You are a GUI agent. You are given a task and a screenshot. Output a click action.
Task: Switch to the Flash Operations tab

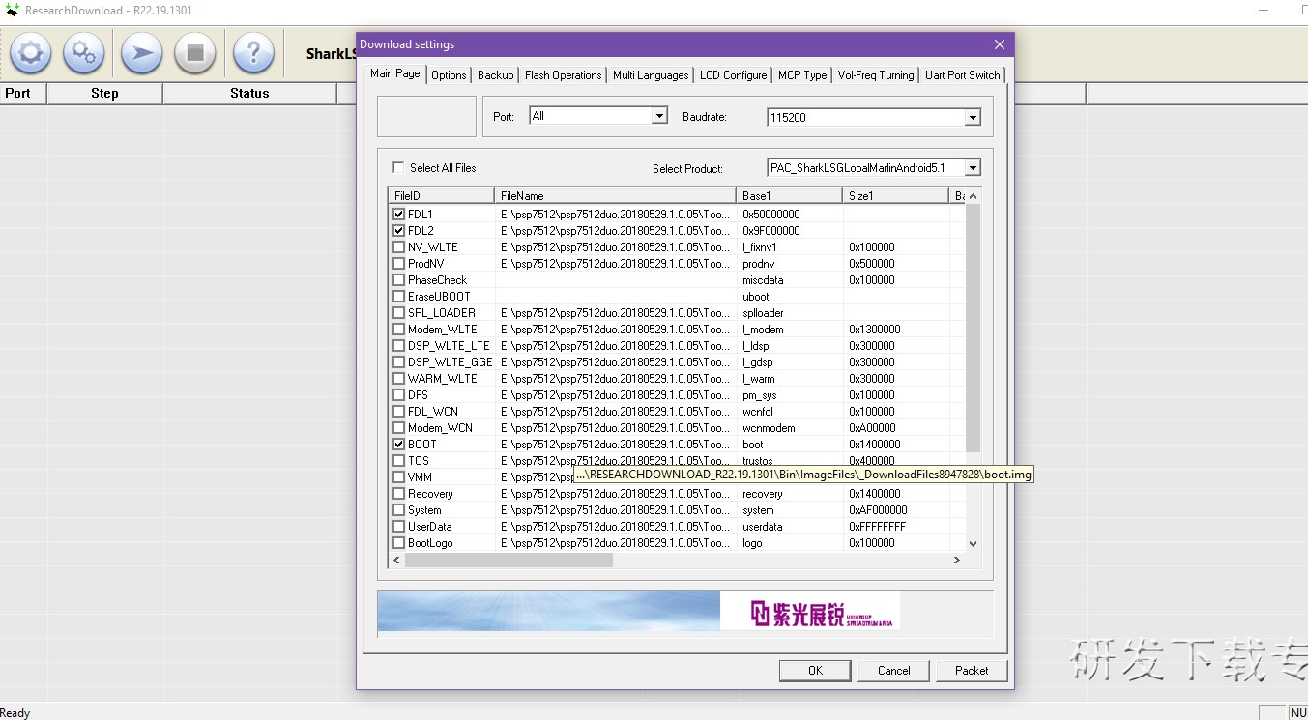click(x=563, y=75)
